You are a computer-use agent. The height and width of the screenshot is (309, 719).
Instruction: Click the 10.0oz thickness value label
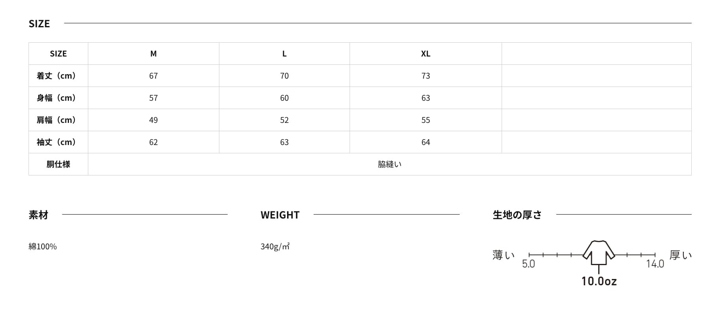(x=599, y=281)
